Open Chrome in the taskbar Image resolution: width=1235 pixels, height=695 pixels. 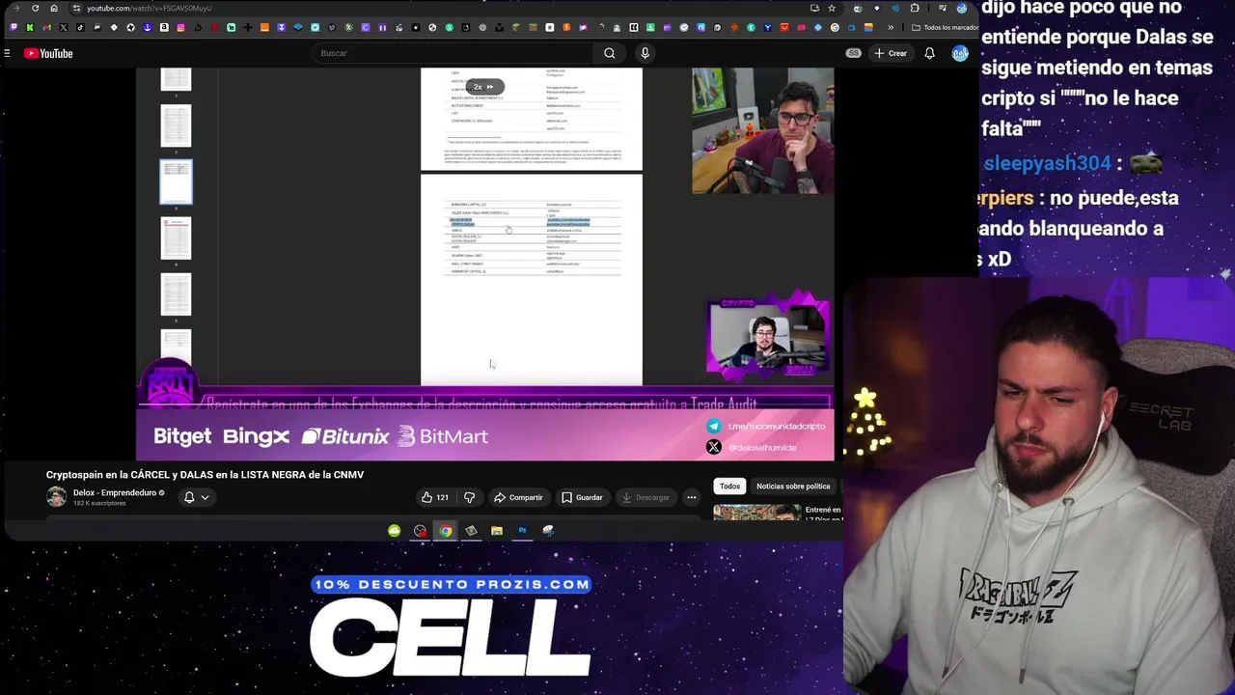click(x=445, y=530)
